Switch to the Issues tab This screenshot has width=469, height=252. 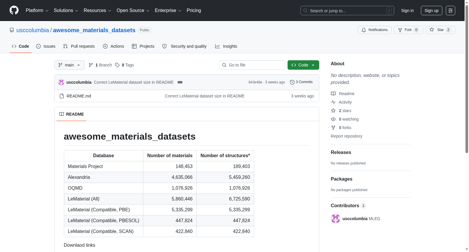pyautogui.click(x=46, y=46)
